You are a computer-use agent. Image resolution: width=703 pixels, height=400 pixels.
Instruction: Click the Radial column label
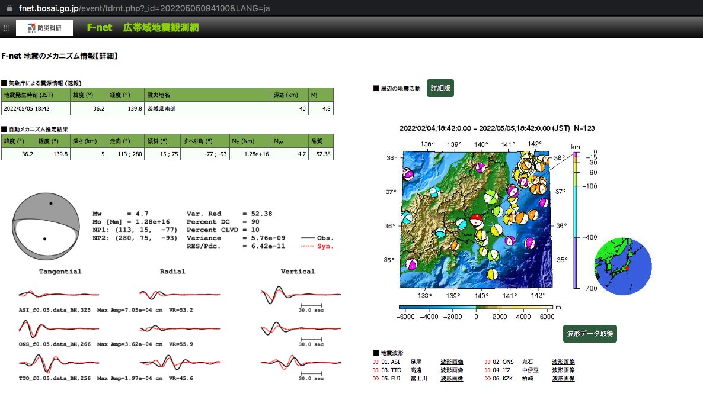click(x=172, y=272)
